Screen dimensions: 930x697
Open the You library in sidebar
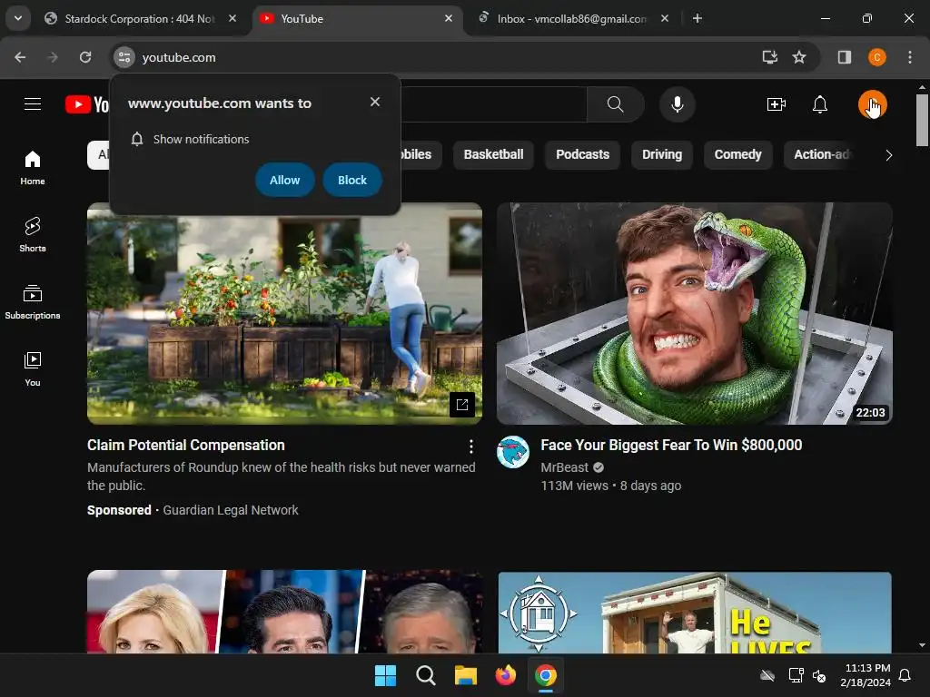click(33, 369)
